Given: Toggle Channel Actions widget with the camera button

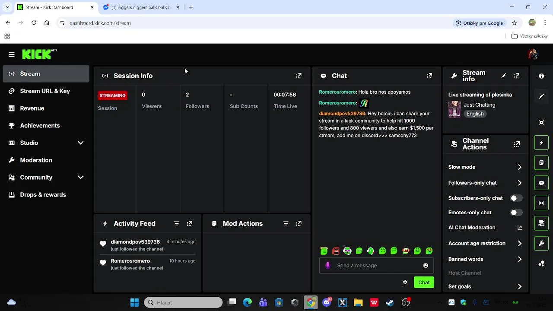Looking at the screenshot, I should tap(541, 223).
